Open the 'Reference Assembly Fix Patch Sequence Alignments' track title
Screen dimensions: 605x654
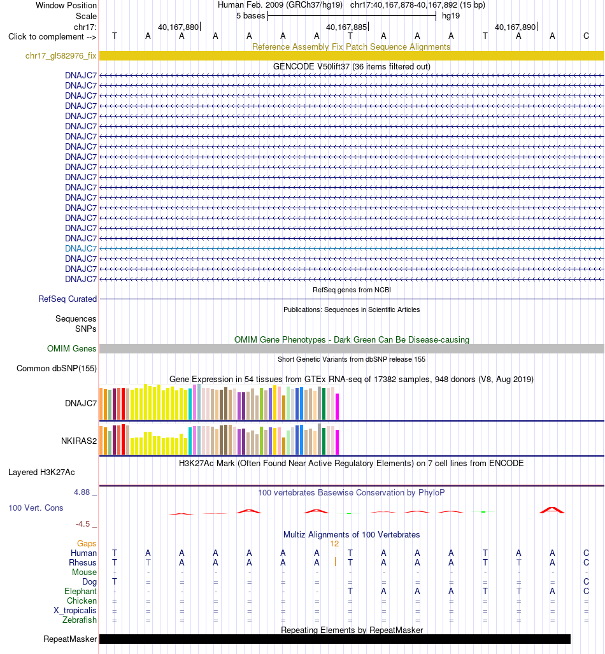pyautogui.click(x=352, y=46)
